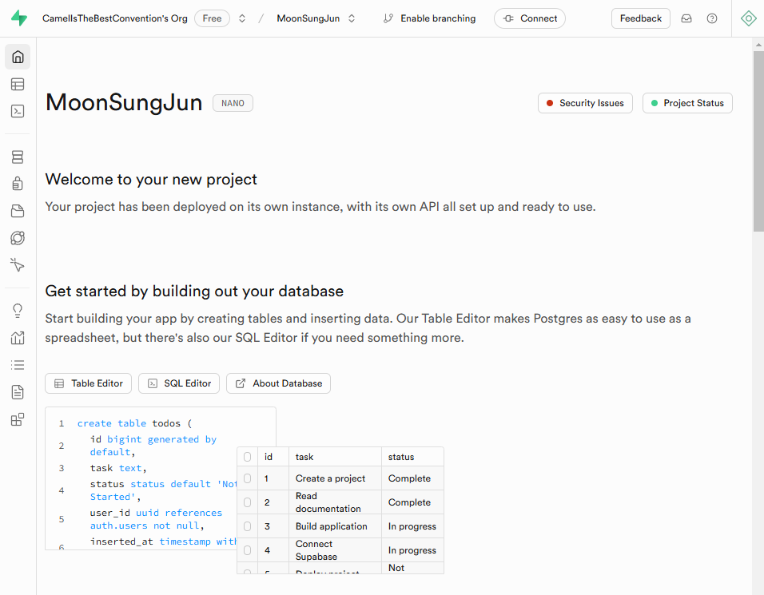Open the SQL Editor sidebar icon
Screen dimensions: 764x595
pyautogui.click(x=18, y=111)
